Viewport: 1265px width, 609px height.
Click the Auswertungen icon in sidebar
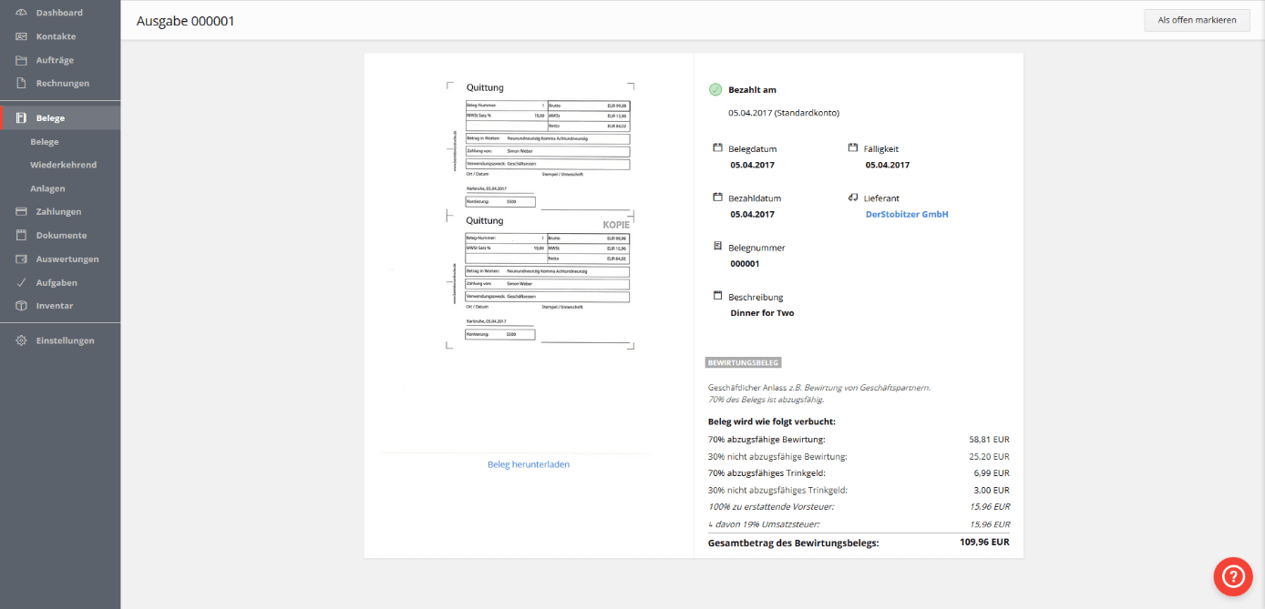[21, 259]
